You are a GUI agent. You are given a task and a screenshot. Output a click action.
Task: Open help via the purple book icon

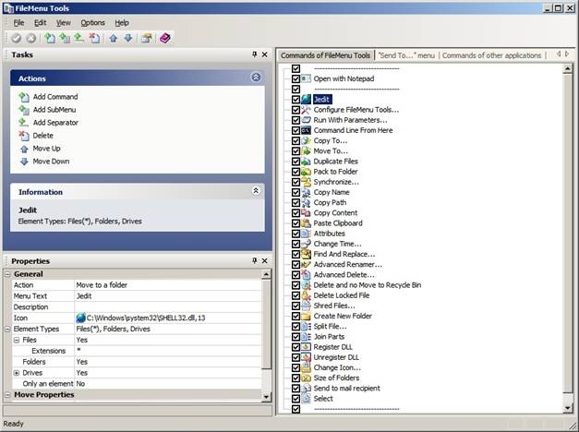pos(165,38)
